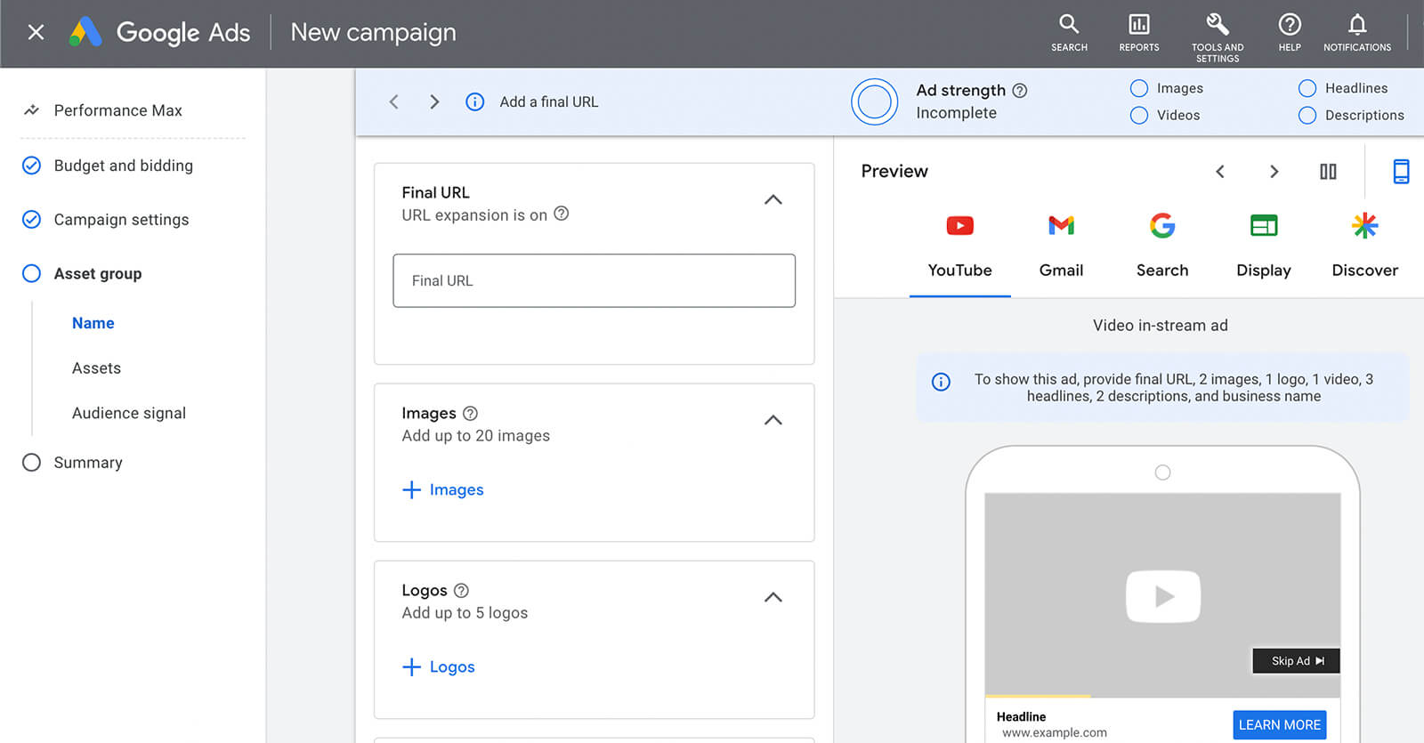Go to previous suggestion arrow in Ad strength bar
Image resolution: width=1424 pixels, height=743 pixels.
[393, 101]
